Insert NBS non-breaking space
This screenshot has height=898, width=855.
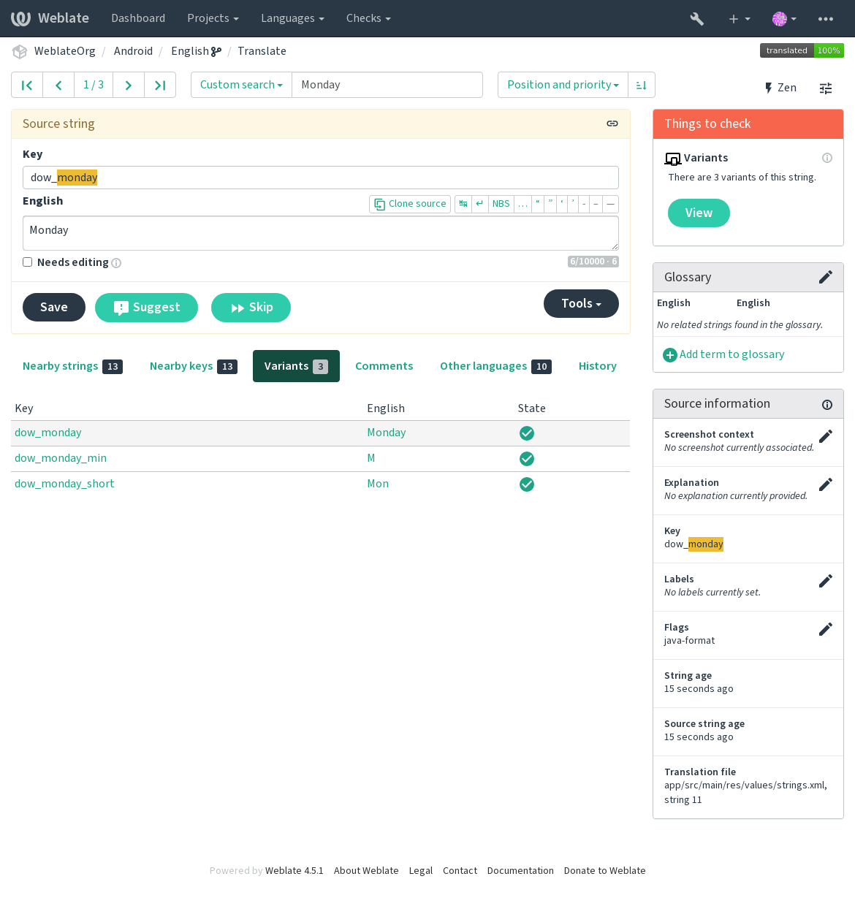point(501,204)
